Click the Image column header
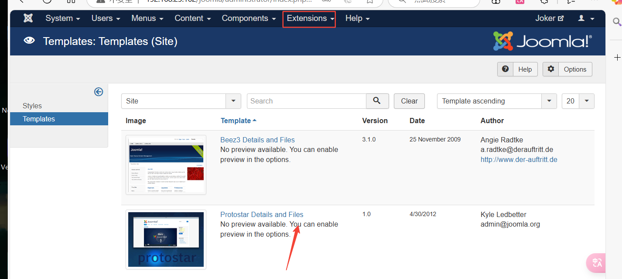The height and width of the screenshot is (279, 622). [136, 121]
